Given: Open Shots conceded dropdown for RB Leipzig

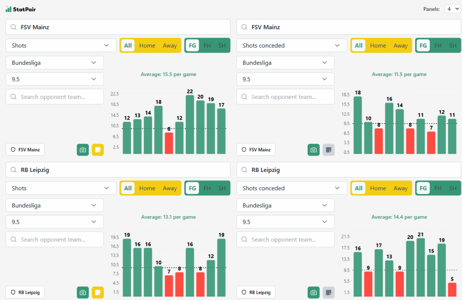Looking at the screenshot, I should (x=292, y=188).
